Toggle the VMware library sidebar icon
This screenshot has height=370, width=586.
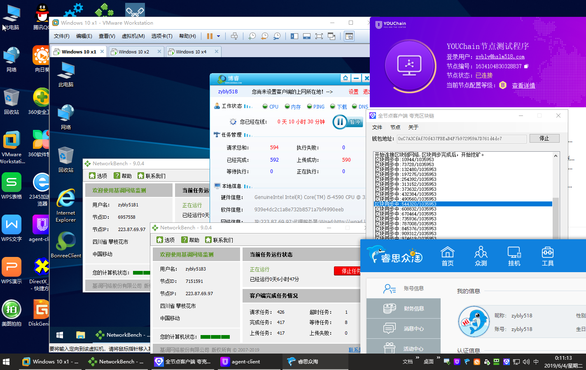point(294,36)
